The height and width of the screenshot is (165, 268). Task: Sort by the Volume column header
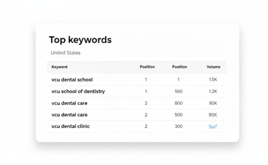coord(213,67)
